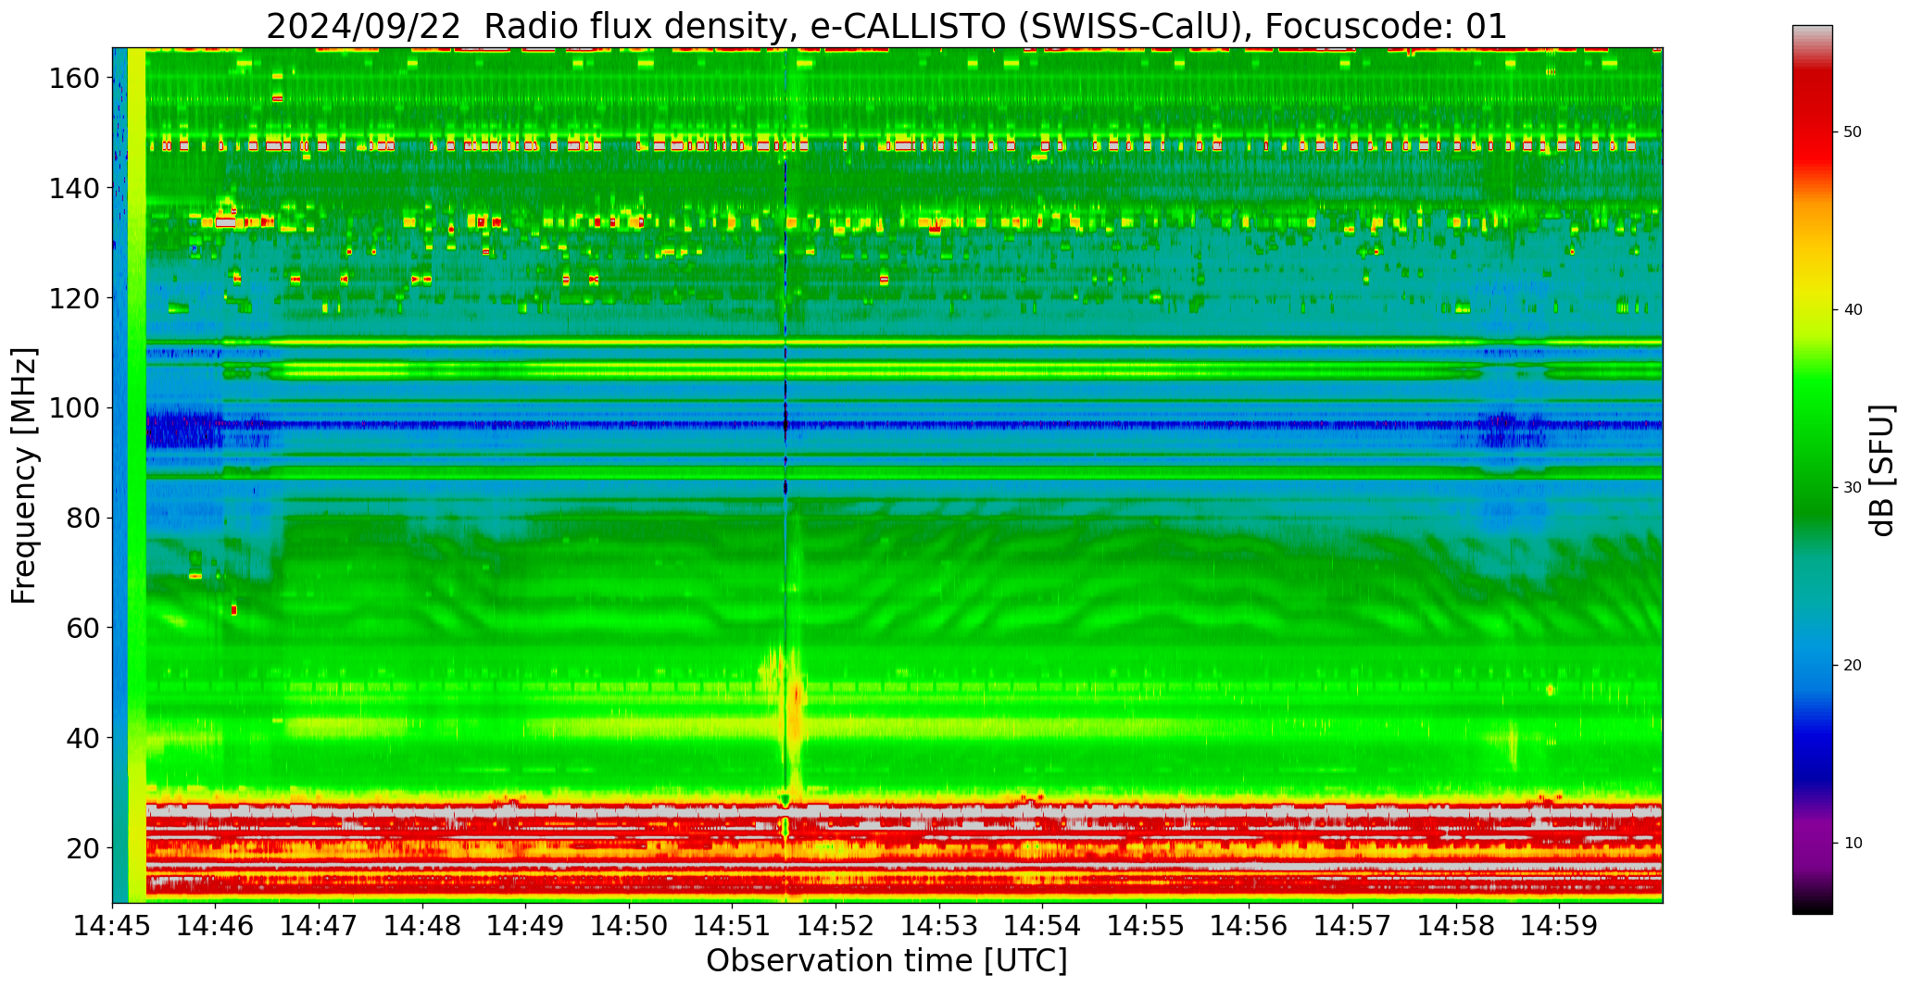Viewport: 1910px width, 988px height.
Task: Click the 20 MHz frequency tick label
Action: pos(84,848)
